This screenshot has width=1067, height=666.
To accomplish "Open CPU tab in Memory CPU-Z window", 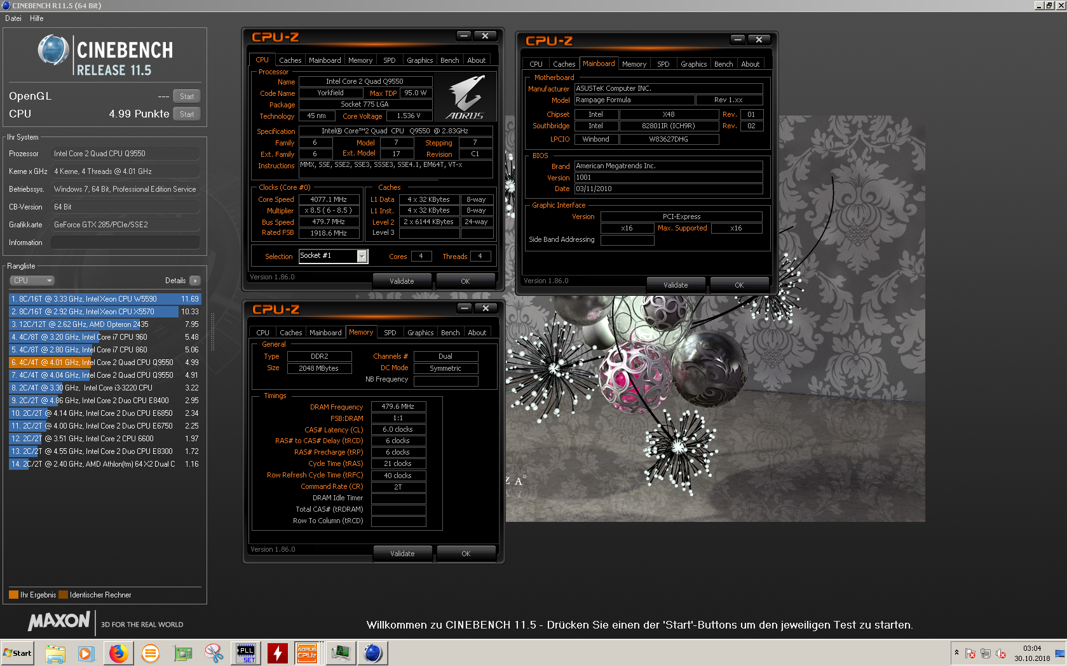I will click(263, 333).
